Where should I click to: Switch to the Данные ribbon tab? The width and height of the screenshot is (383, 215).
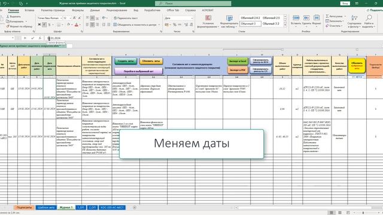pos(95,10)
